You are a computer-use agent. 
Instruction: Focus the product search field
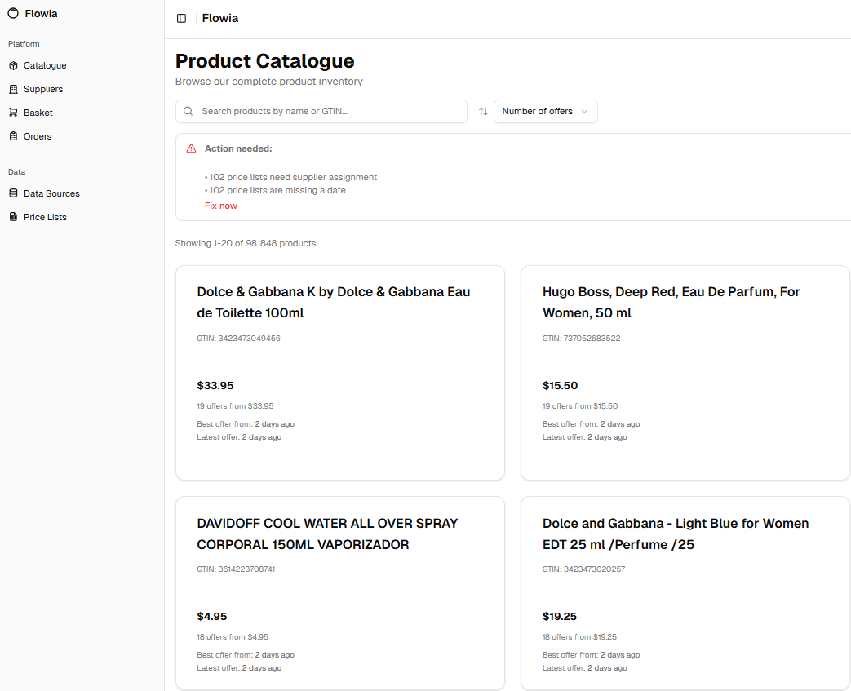(x=321, y=111)
